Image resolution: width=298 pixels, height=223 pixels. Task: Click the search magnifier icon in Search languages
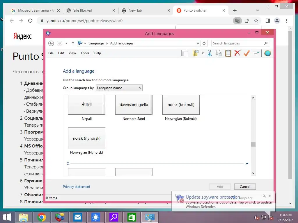[266, 43]
